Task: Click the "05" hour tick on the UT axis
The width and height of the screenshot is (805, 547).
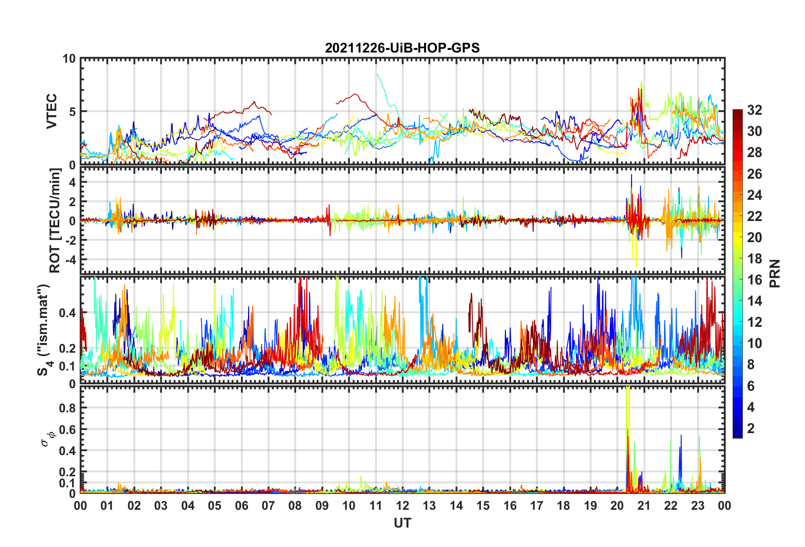Action: click(x=215, y=506)
